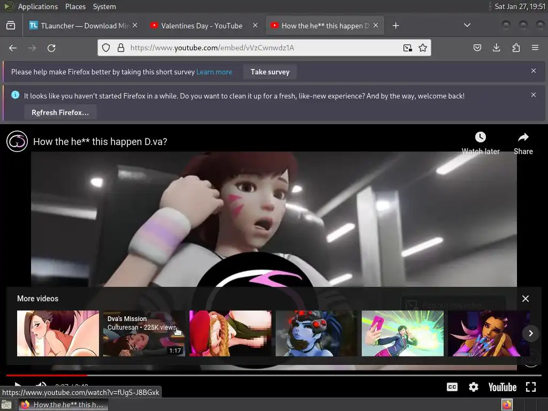Open the clock Sat Jan 27, 19:51
The width and height of the screenshot is (548, 411).
coord(520,6)
